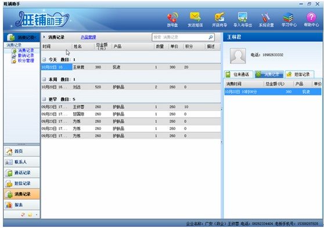Click the search magnifier icon
The image size is (324, 228).
point(211,37)
